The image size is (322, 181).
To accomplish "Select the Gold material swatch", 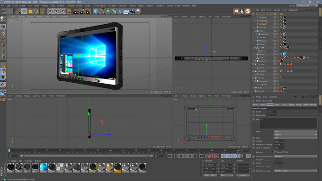I will pyautogui.click(x=109, y=167).
